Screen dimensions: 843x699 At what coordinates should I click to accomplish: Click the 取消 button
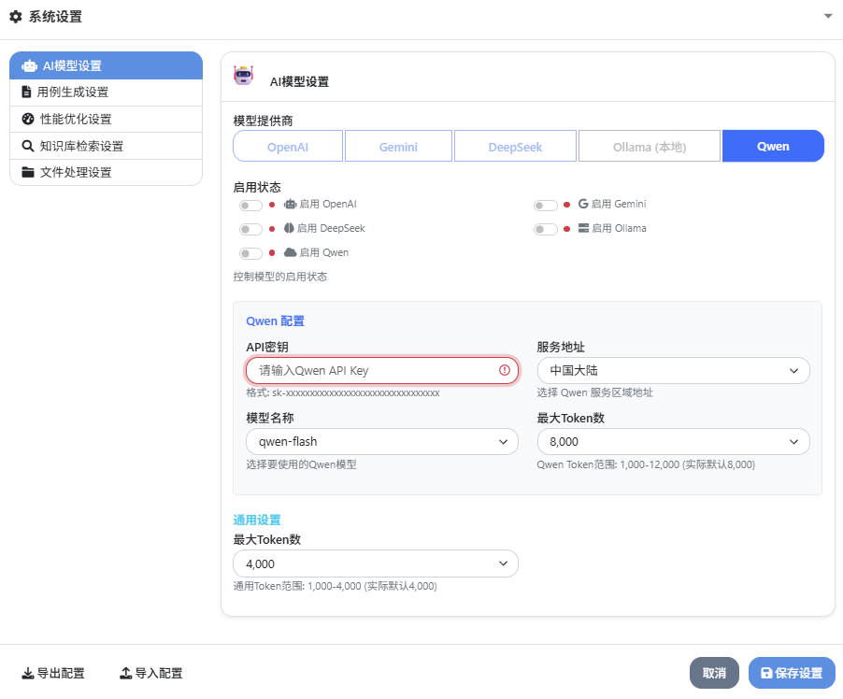click(714, 673)
